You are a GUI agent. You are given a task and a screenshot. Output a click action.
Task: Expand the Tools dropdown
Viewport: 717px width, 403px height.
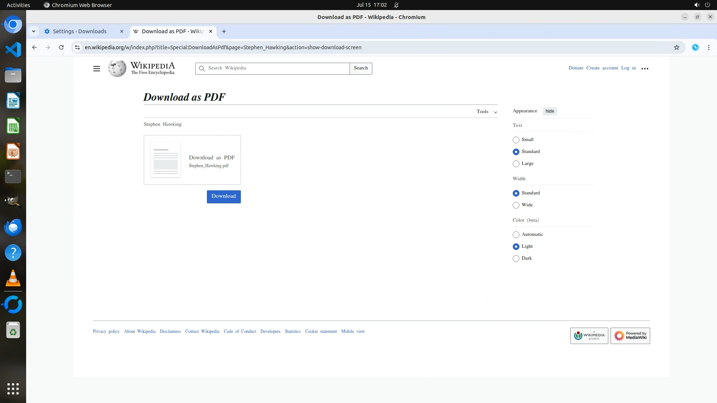pyautogui.click(x=487, y=112)
